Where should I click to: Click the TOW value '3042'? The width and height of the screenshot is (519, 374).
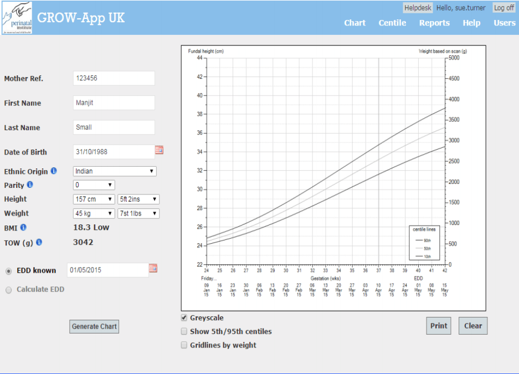pyautogui.click(x=83, y=242)
